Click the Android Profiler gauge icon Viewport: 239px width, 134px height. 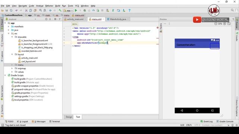click(x=93, y=10)
